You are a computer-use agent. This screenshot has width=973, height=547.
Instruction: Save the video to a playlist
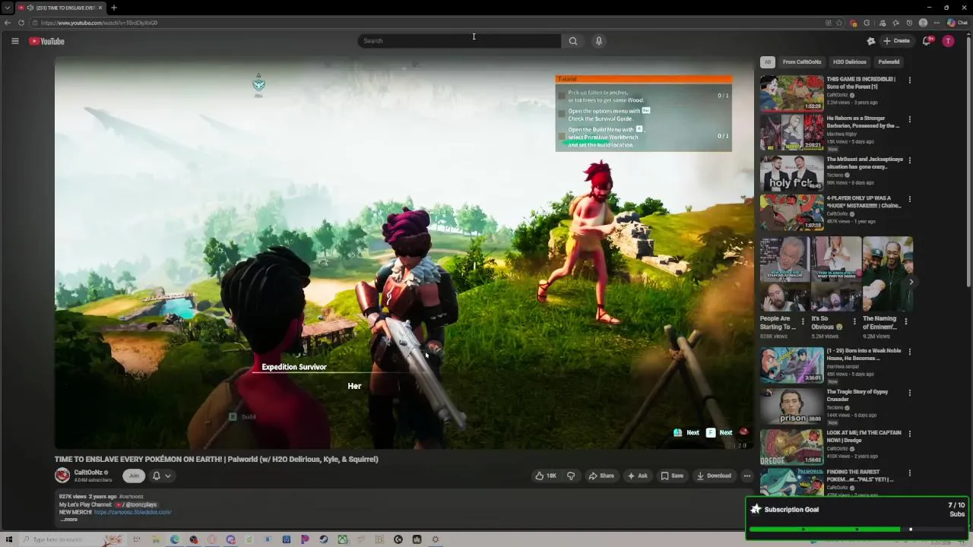[x=672, y=476]
